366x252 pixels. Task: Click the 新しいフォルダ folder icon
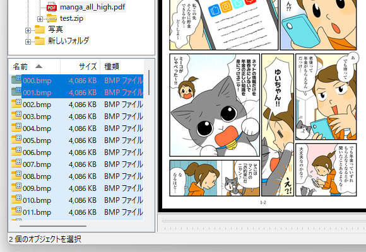pyautogui.click(x=40, y=40)
